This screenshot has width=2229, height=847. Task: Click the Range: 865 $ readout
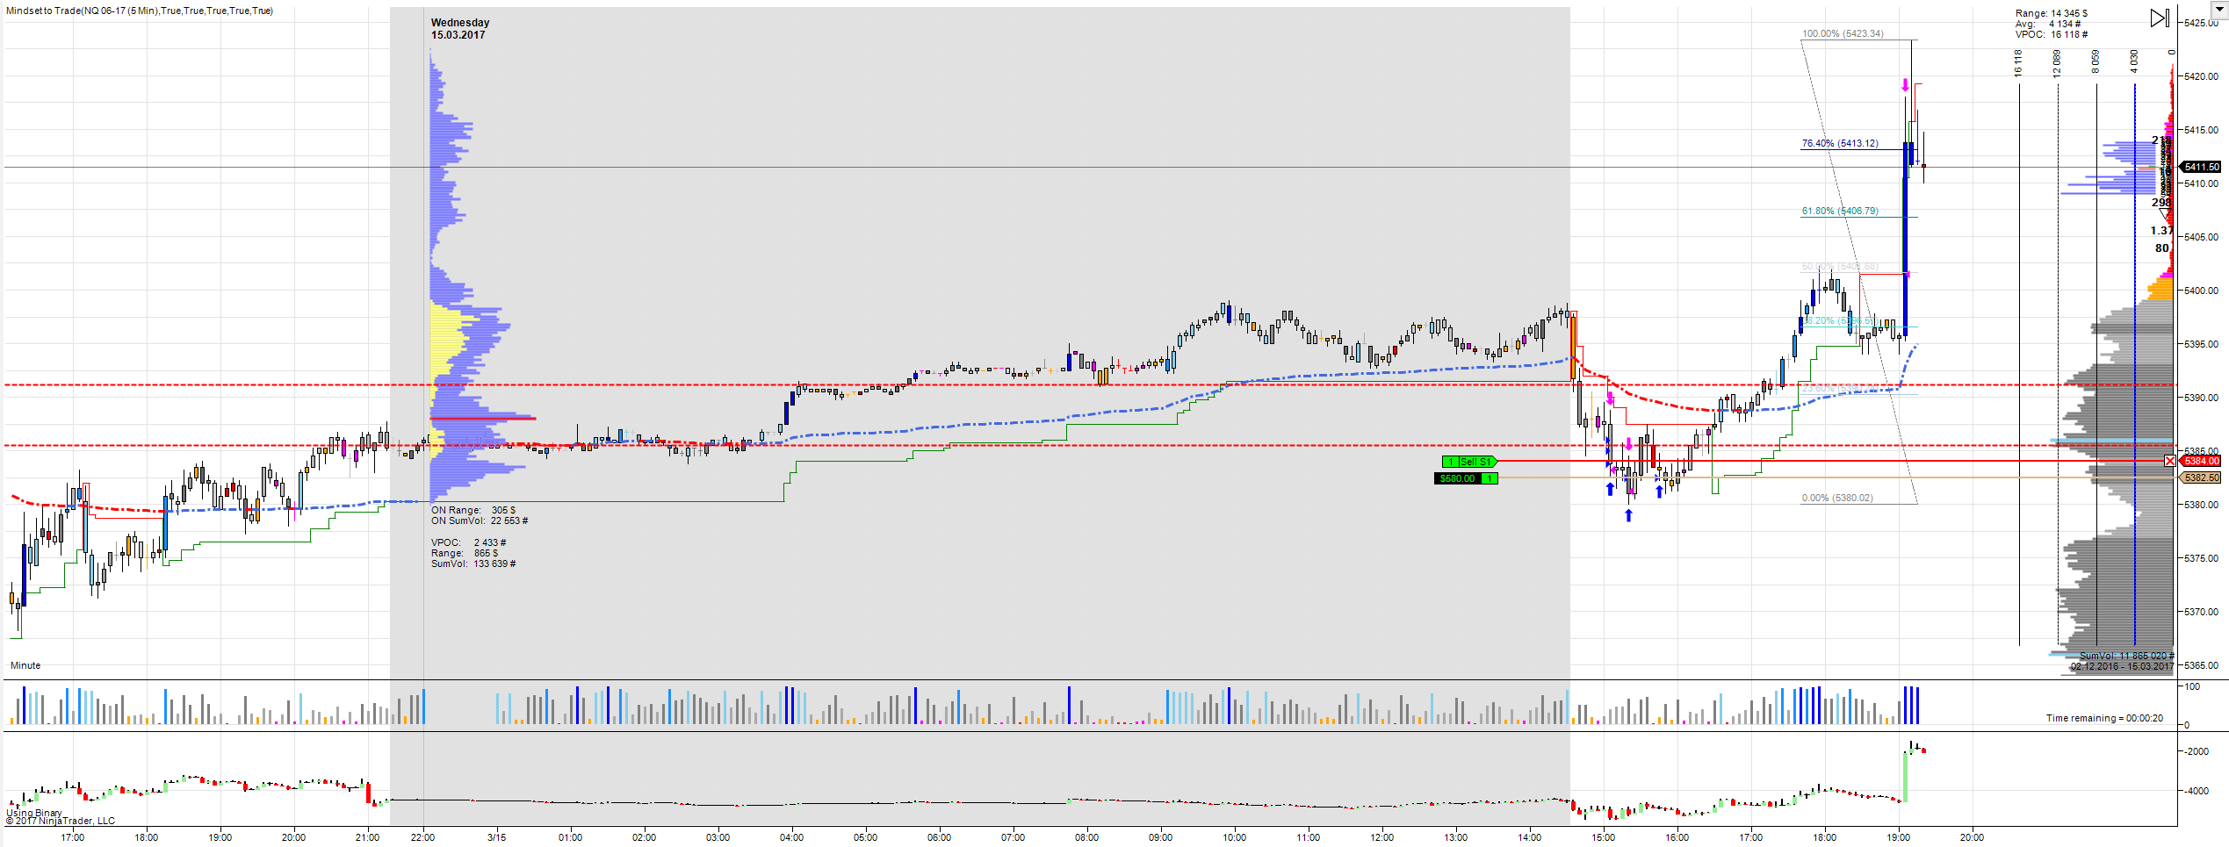(465, 553)
